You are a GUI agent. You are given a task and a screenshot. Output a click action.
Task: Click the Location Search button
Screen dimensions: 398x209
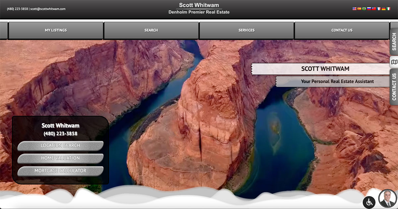pos(60,146)
